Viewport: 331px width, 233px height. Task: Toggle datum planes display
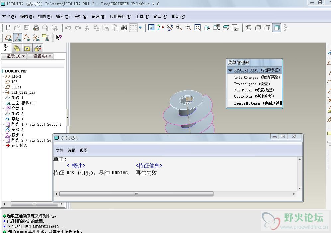click(8, 38)
